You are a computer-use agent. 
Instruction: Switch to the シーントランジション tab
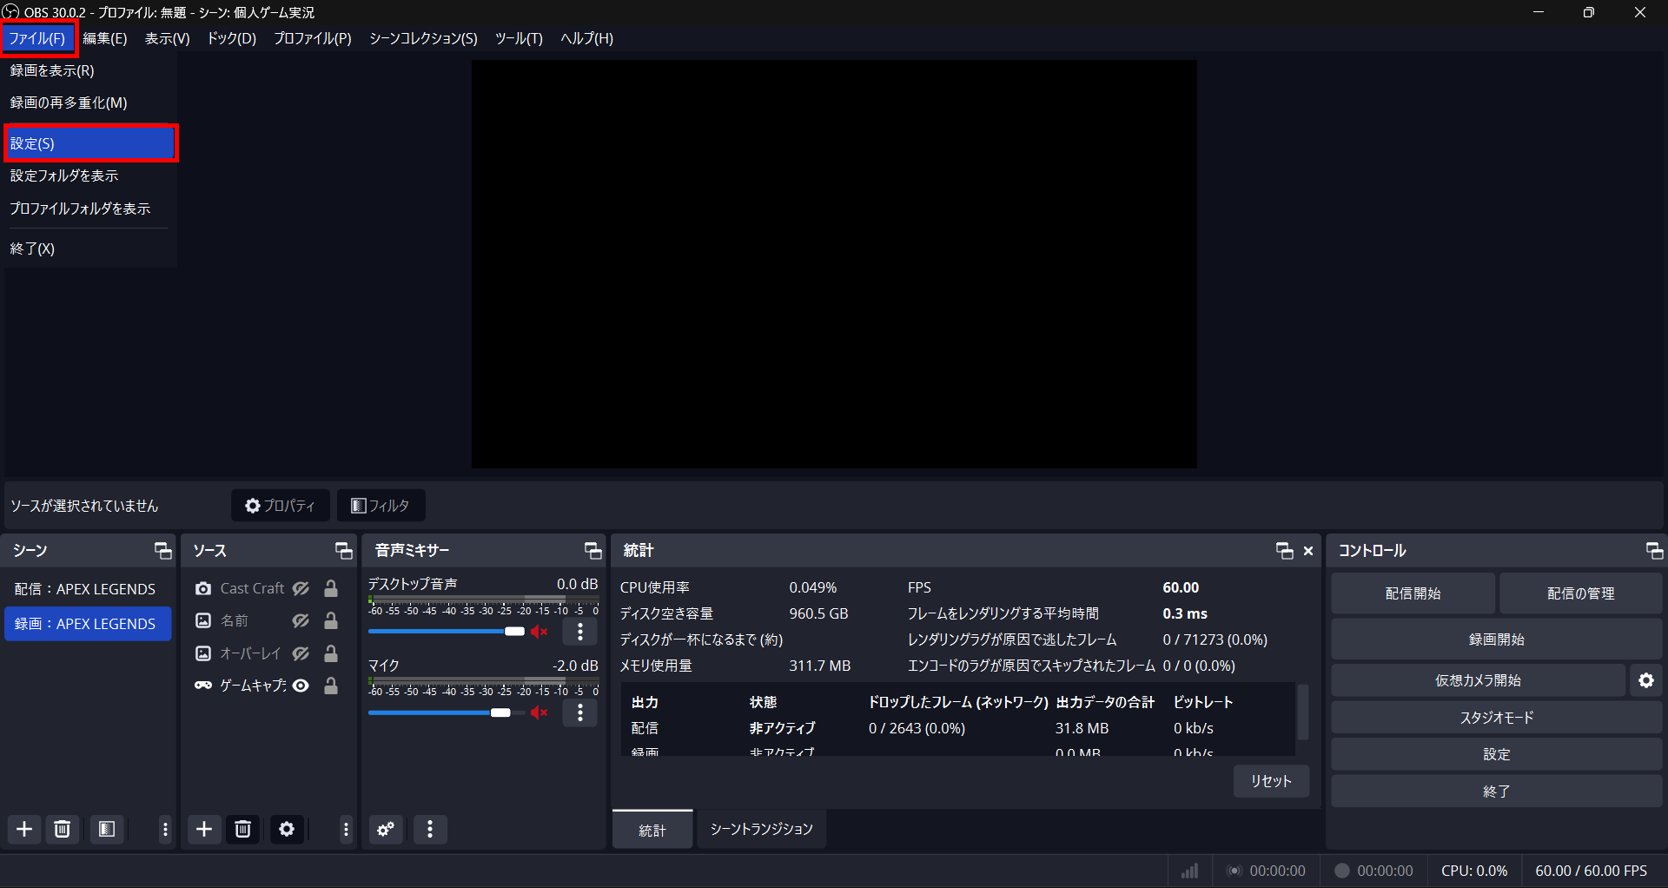click(762, 829)
